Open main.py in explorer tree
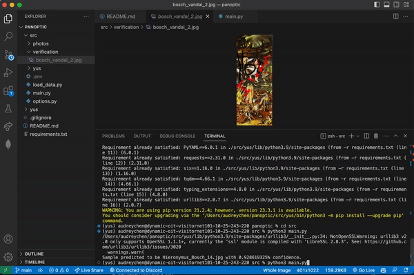Image resolution: width=414 pixels, height=275 pixels. point(57,93)
